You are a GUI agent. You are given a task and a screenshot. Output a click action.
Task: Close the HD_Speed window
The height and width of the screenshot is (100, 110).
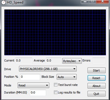tap(102, 2)
